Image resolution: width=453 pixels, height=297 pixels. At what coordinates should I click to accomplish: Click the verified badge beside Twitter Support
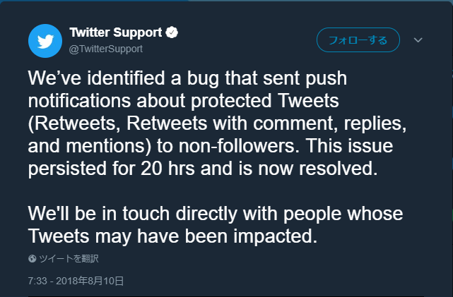(171, 32)
